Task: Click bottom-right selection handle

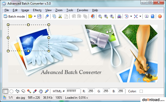Action: (x=49, y=51)
